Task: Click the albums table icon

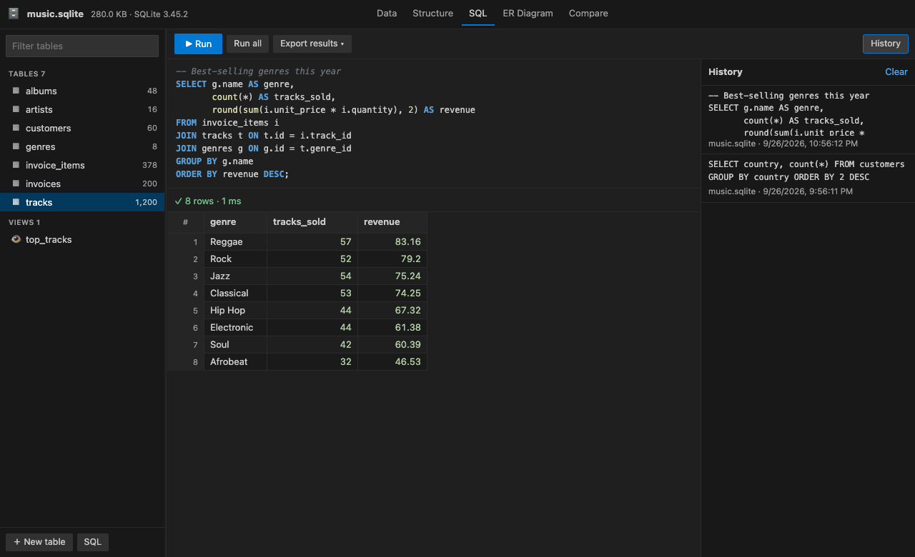Action: [x=16, y=91]
